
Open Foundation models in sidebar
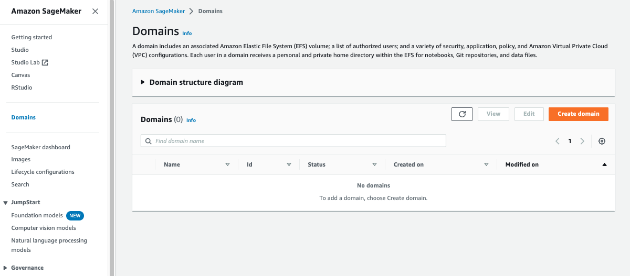37,215
